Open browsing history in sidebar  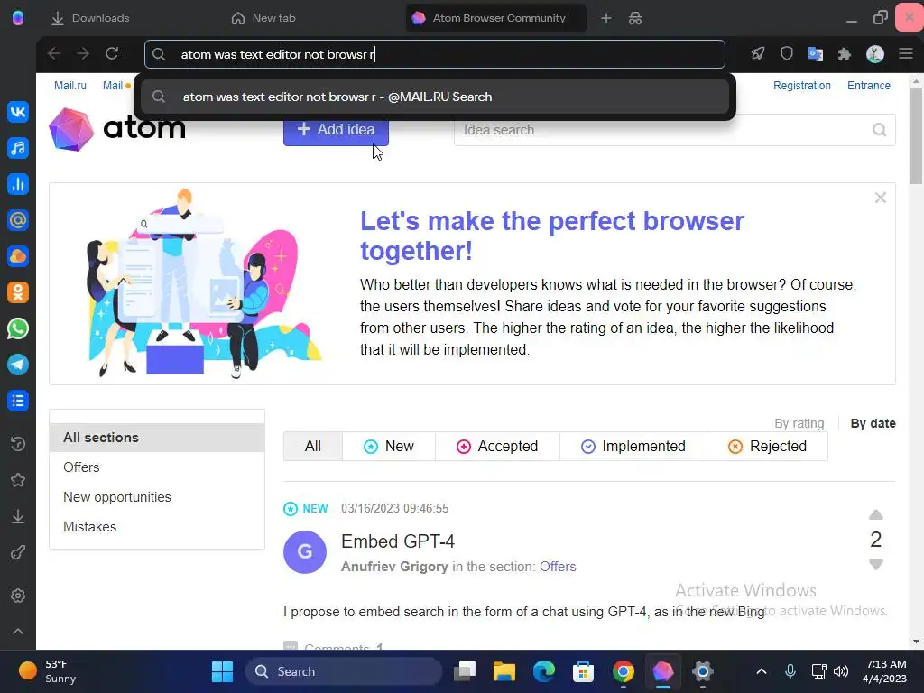pos(18,443)
